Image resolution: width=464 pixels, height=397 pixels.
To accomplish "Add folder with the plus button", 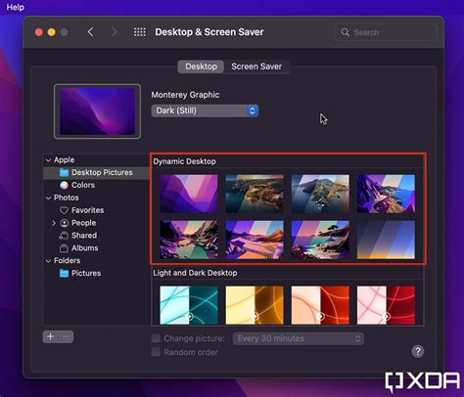I will click(50, 336).
